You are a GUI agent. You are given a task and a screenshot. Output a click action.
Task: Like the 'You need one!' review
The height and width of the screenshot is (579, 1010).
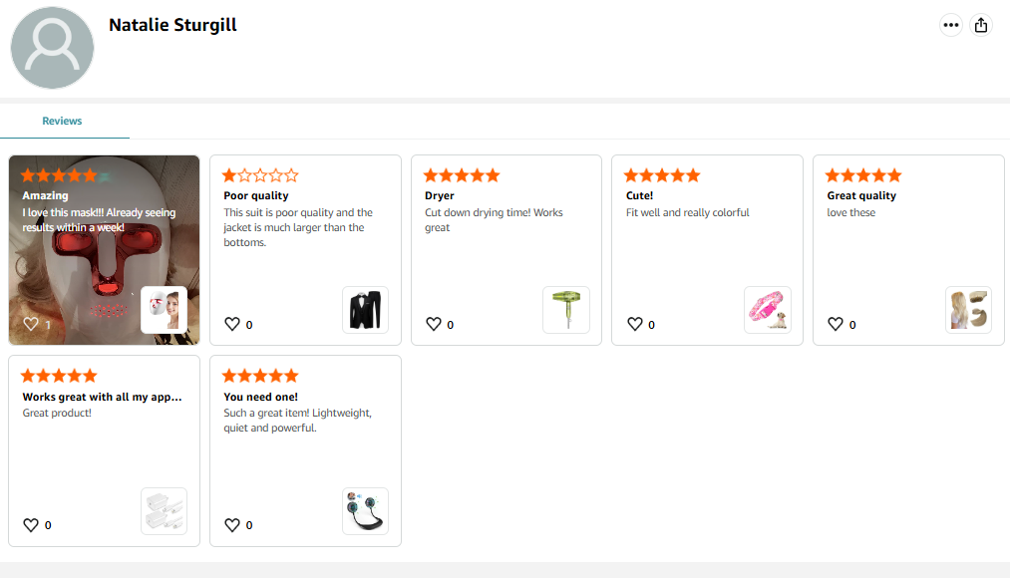pyautogui.click(x=232, y=525)
